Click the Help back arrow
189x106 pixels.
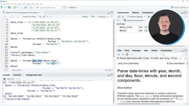click(119, 54)
